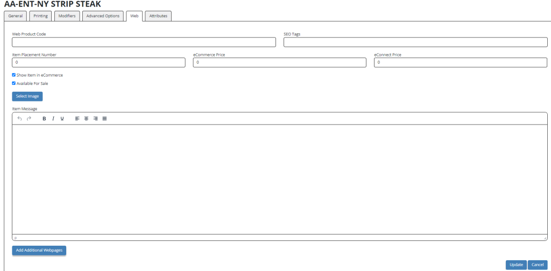Uncheck Show Item in eCommerce
Screen dimensions: 551x271
point(13,75)
